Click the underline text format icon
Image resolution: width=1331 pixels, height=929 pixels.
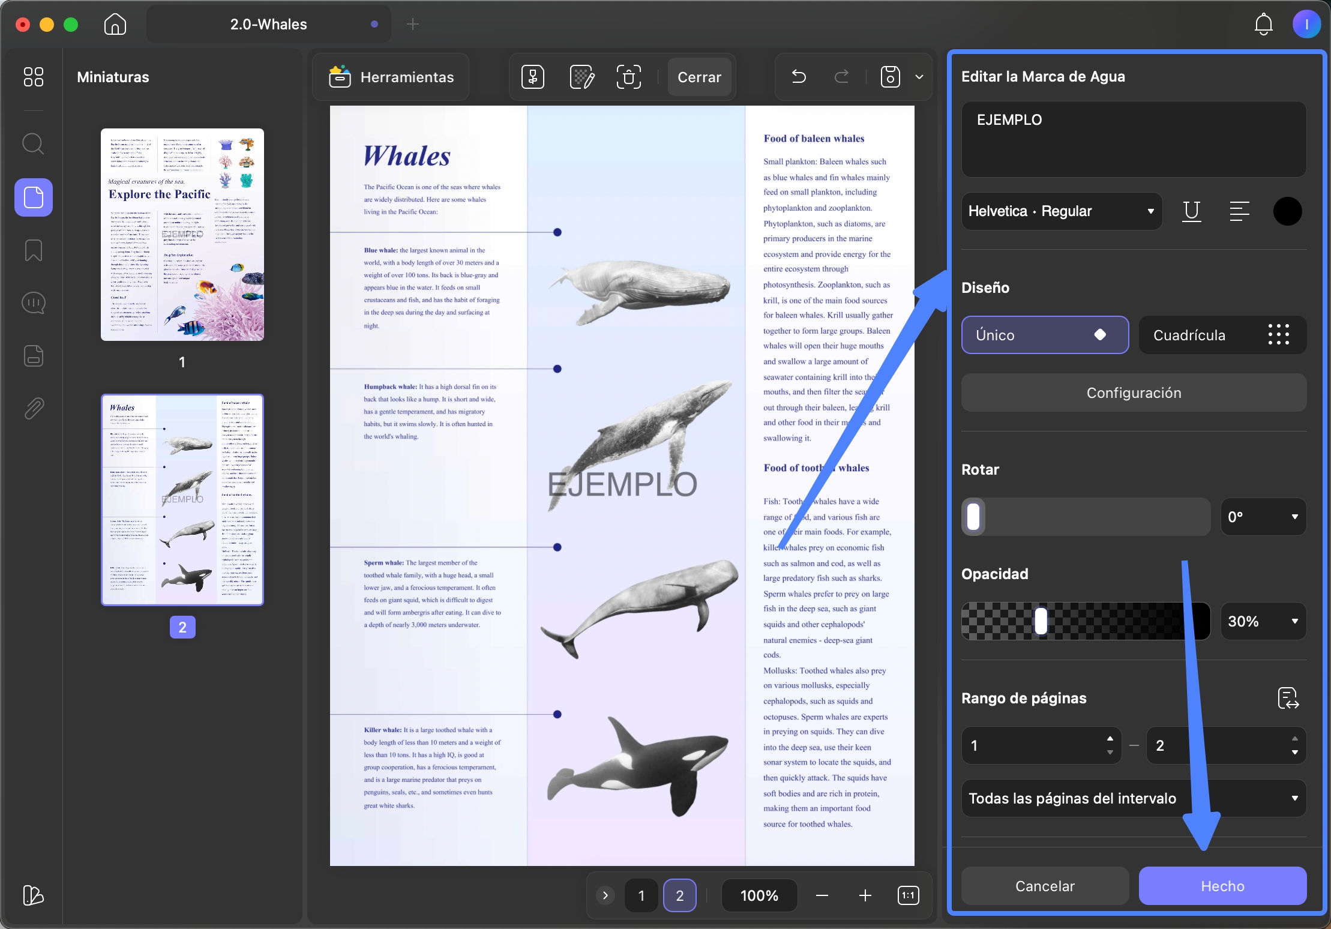click(x=1192, y=211)
